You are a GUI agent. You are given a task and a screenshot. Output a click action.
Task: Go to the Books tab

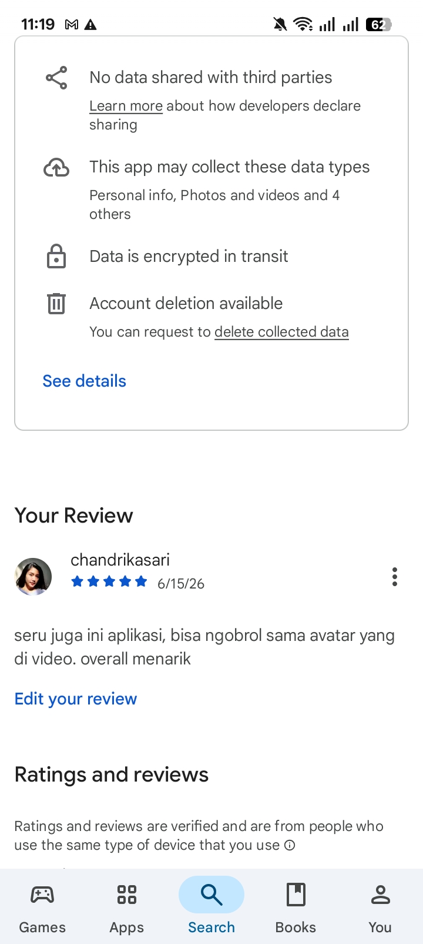click(296, 906)
